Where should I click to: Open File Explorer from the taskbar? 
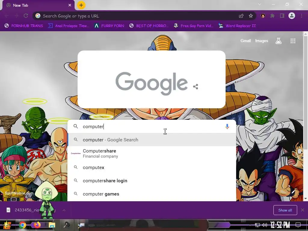click(52, 225)
